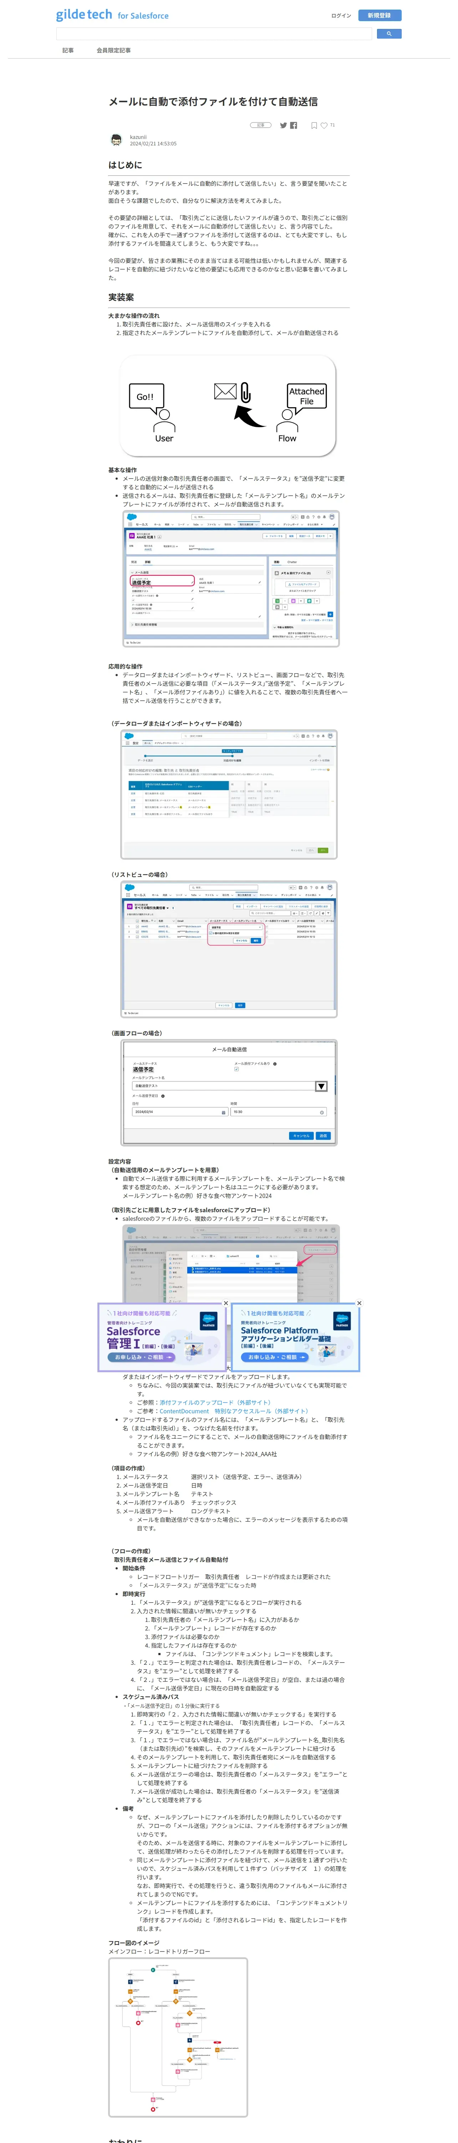This screenshot has height=2143, width=458.
Task: Click キャンセル button in メール自動送信 dialog
Action: [301, 1135]
